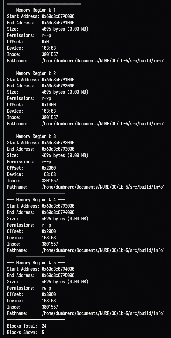Click the pathname in Memory Region 1

pyautogui.click(x=103, y=61)
